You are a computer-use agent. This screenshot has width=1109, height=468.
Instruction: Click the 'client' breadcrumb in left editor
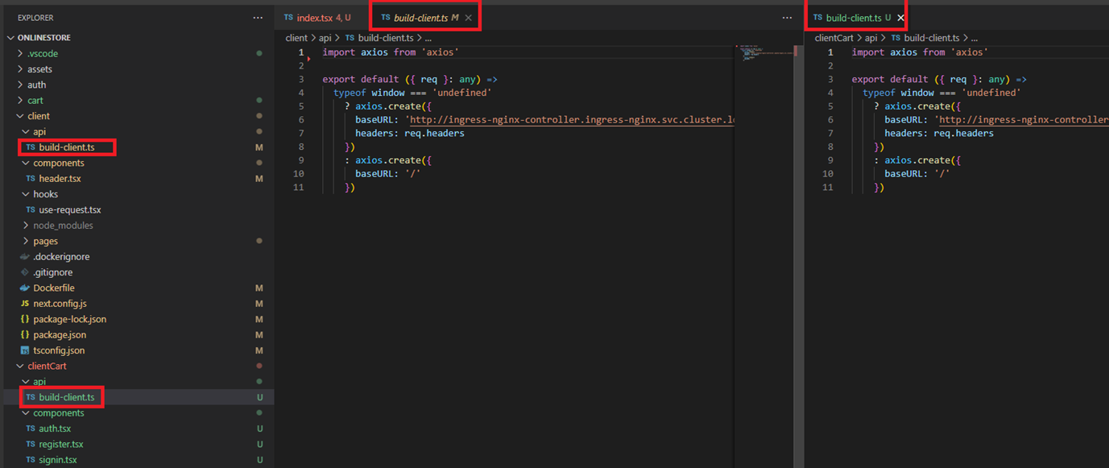coord(296,38)
